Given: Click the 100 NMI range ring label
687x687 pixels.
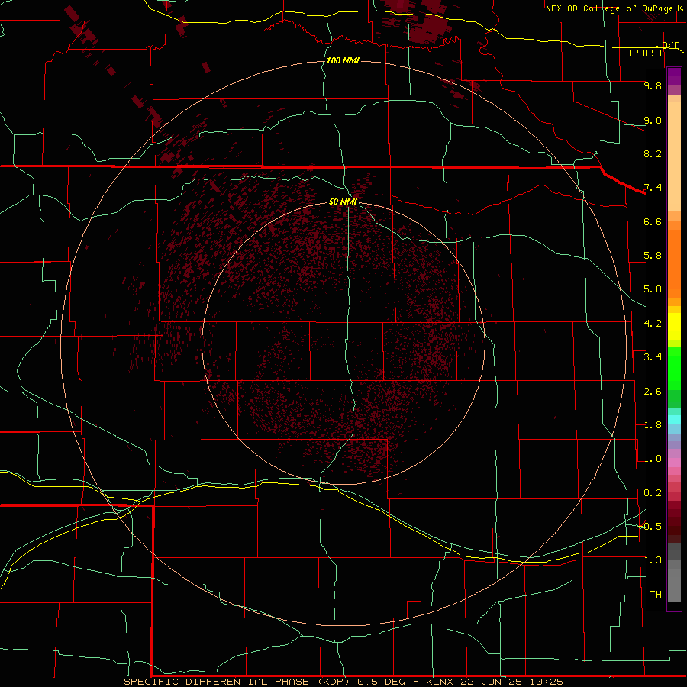Looking at the screenshot, I should click(x=343, y=60).
